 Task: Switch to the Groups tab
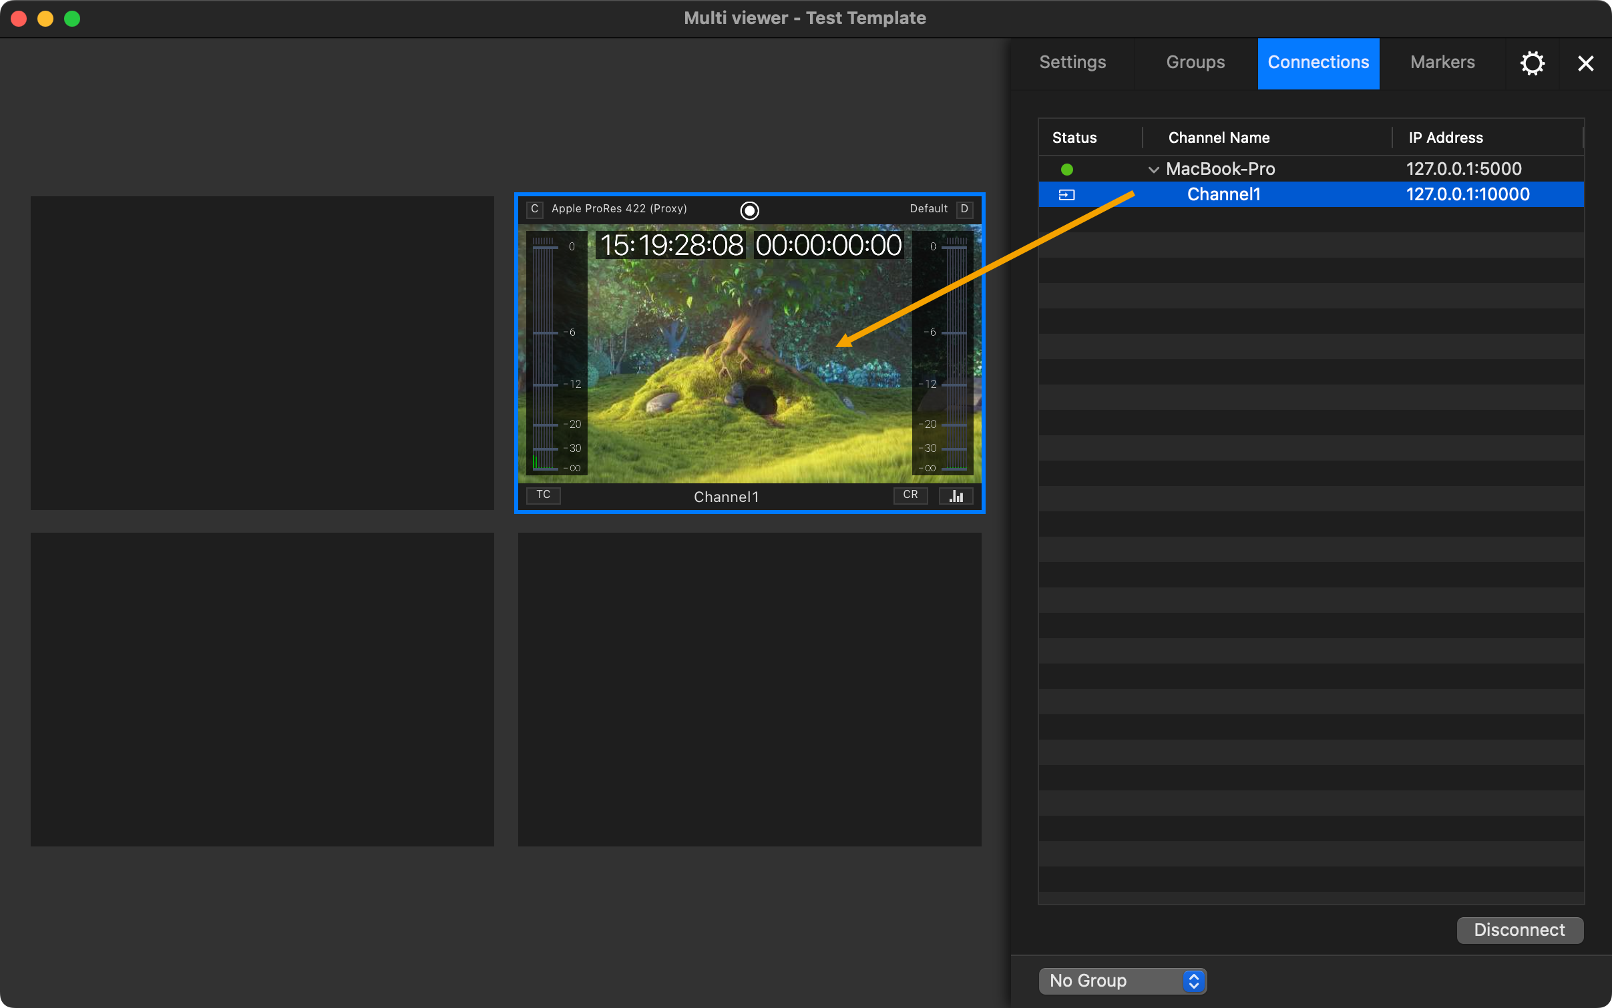(1195, 62)
